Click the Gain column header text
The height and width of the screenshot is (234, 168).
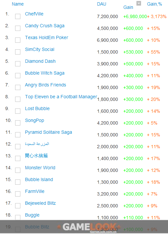coord(128,7)
